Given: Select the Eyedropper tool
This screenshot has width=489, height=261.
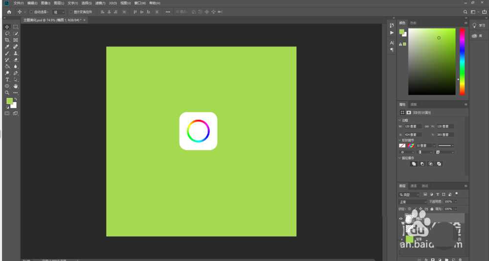Looking at the screenshot, I should 7,47.
